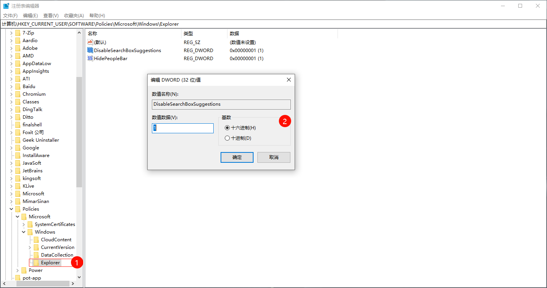The image size is (547, 288).
Task: Open the 文件(F) menu
Action: [10, 16]
